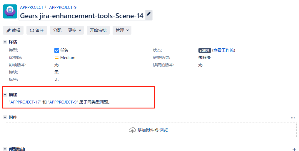Collapse the 附件 section

click(x=5, y=117)
